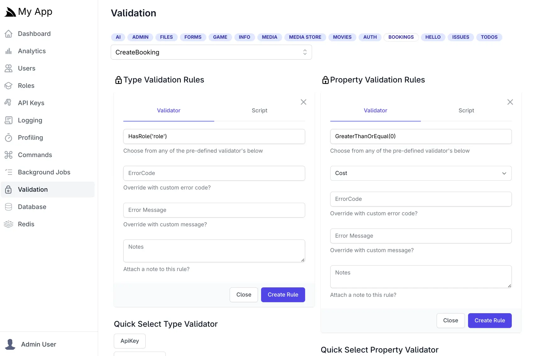This screenshot has width=536, height=356.
Task: Click the Error Message field under Type Validation
Action: click(214, 210)
